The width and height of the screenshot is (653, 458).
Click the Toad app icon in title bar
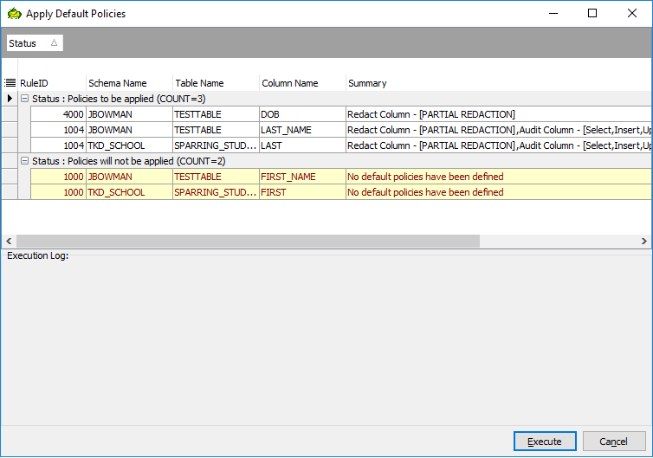[x=14, y=14]
